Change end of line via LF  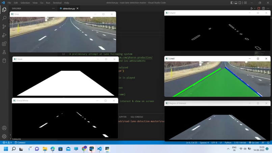click(221, 143)
